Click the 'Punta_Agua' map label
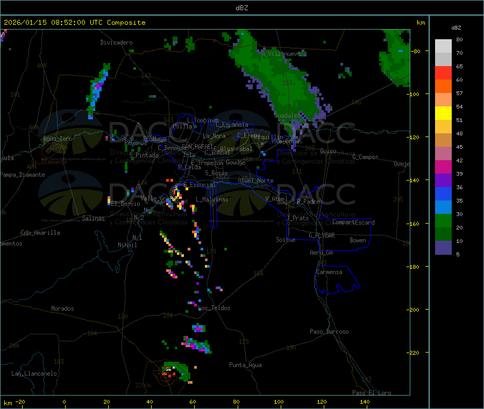Viewport: 484px width, 409px height. coord(245,365)
